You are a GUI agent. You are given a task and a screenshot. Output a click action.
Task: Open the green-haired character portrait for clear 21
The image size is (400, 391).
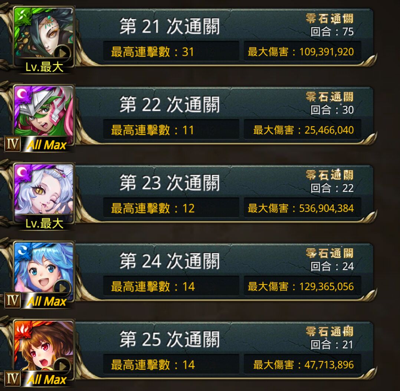pyautogui.click(x=44, y=33)
